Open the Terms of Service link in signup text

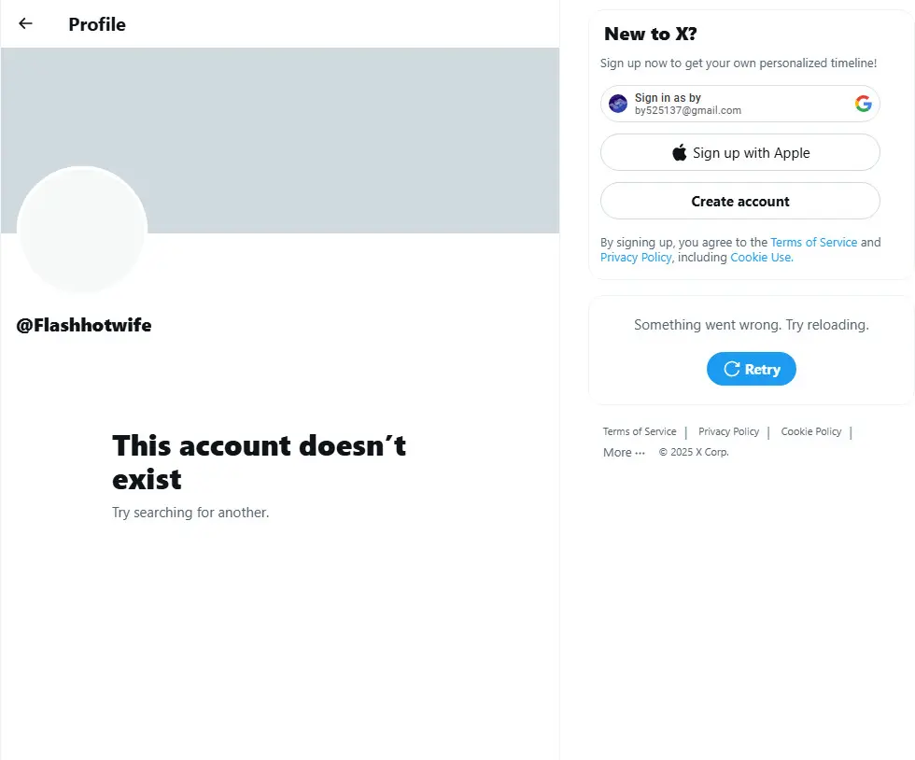[813, 242]
